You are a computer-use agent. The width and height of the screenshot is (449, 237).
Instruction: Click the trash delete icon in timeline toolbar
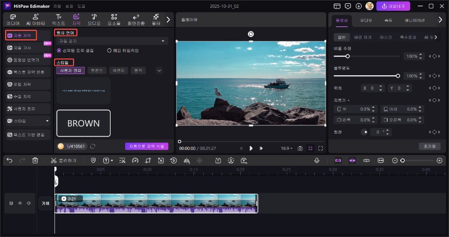[x=35, y=161]
